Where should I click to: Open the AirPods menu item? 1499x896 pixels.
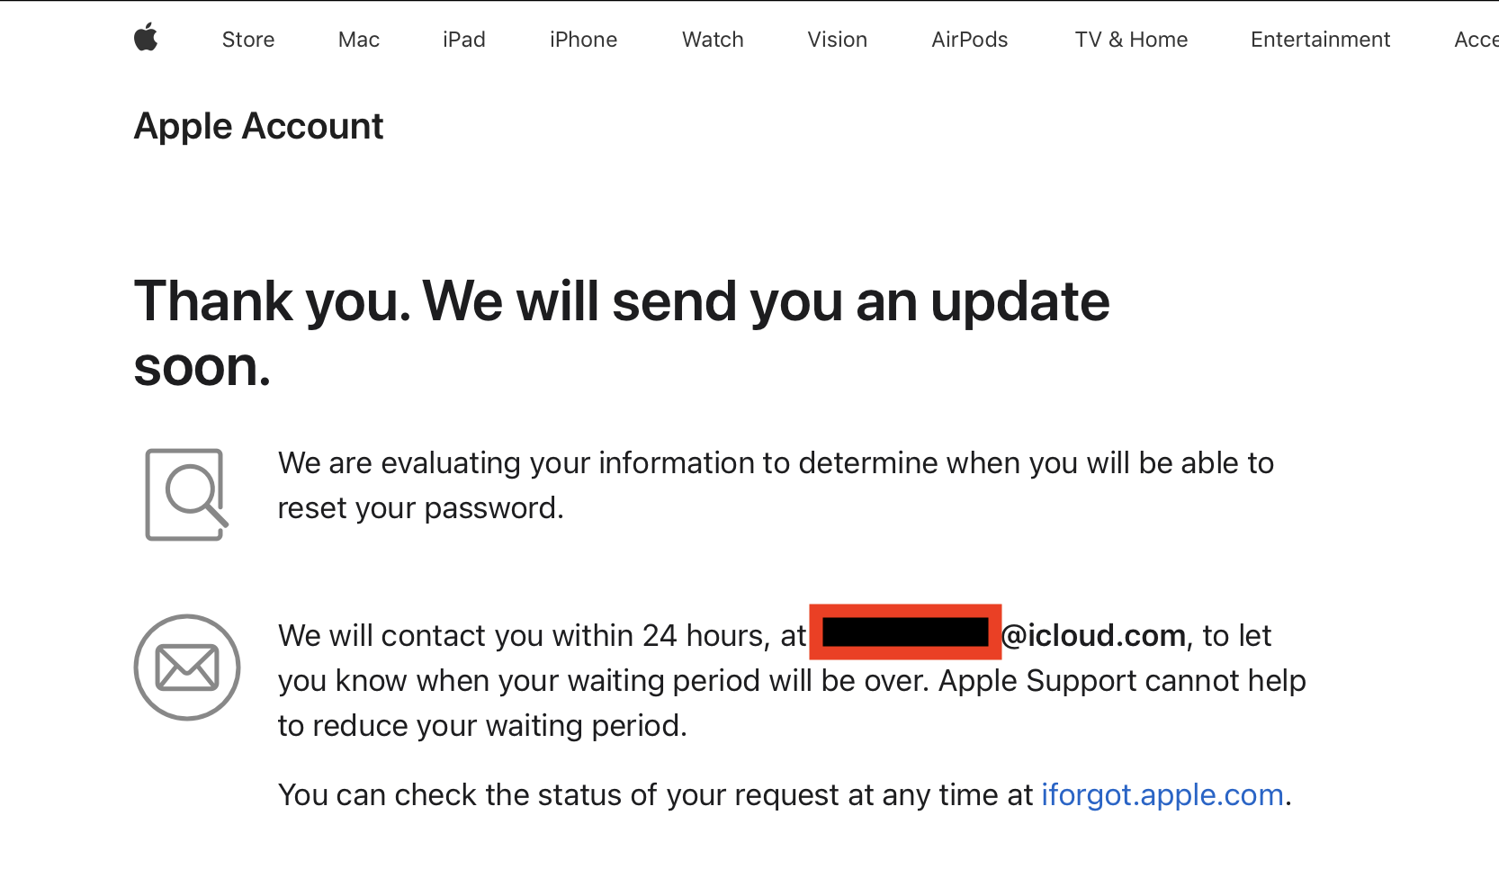(x=969, y=40)
